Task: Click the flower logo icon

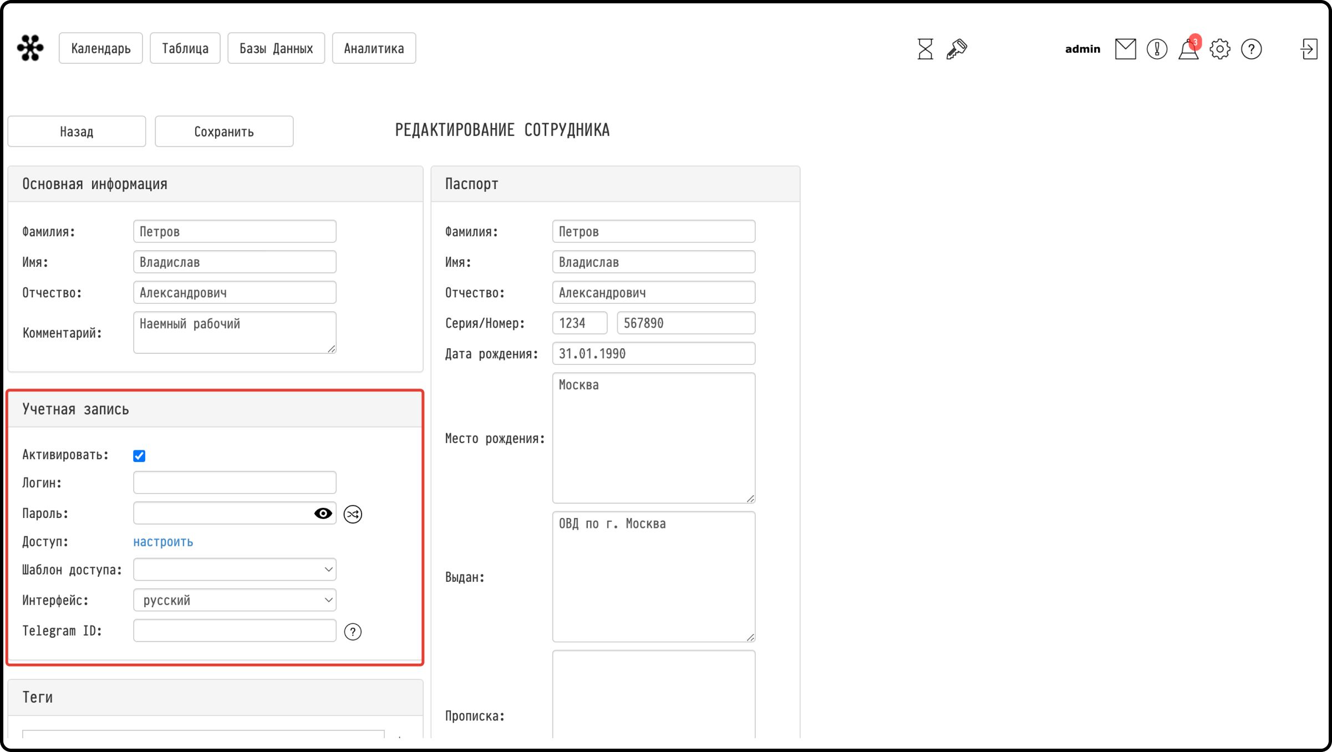Action: [x=30, y=48]
